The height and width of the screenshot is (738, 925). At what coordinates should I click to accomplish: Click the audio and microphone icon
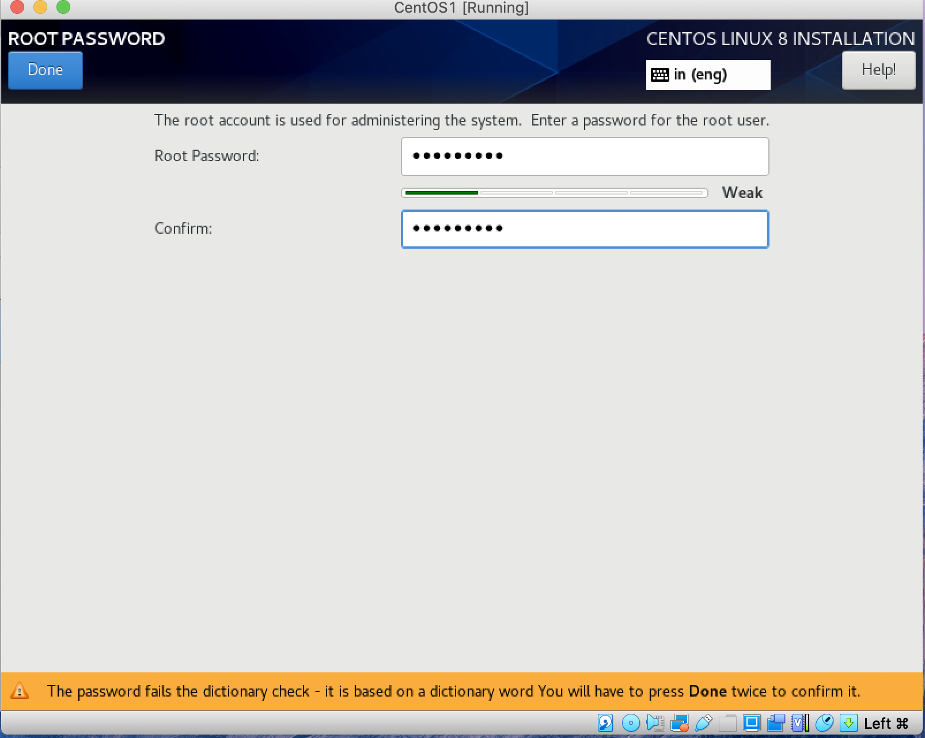tap(655, 723)
